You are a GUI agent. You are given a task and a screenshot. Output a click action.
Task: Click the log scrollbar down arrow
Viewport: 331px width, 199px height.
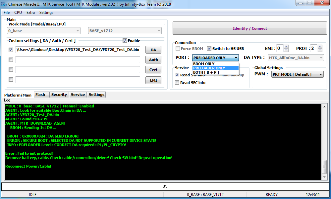point(324,177)
